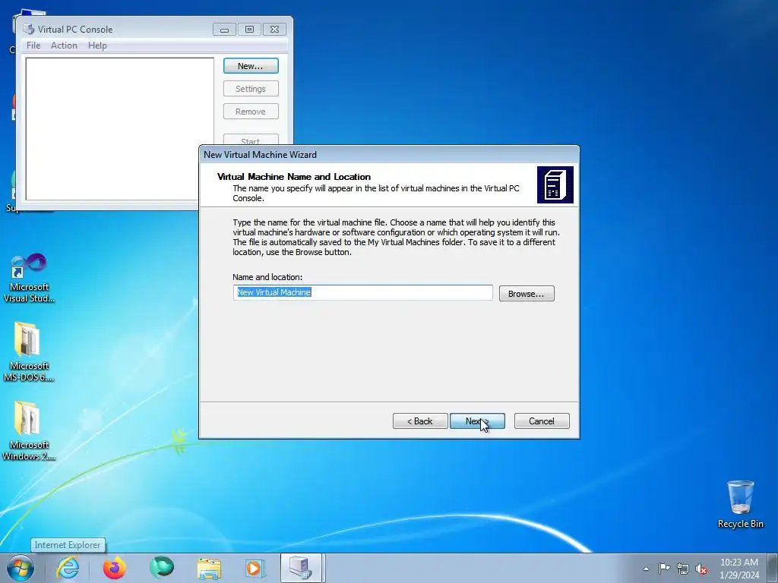The height and width of the screenshot is (583, 778).
Task: Click the Windows Start orb
Action: click(21, 568)
